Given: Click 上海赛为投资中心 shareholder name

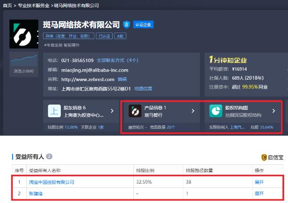Looking at the screenshot, I should [x=83, y=115].
